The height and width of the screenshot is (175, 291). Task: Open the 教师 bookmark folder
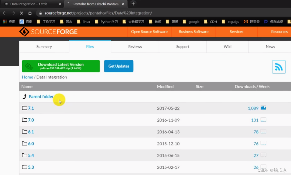155,22
